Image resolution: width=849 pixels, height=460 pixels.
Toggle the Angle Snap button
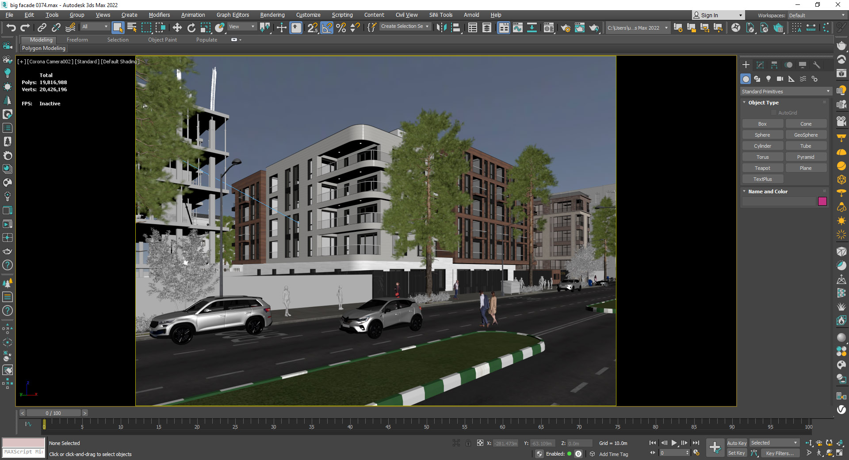(x=327, y=28)
